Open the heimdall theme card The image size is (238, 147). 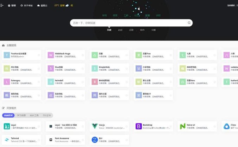pos(65,82)
